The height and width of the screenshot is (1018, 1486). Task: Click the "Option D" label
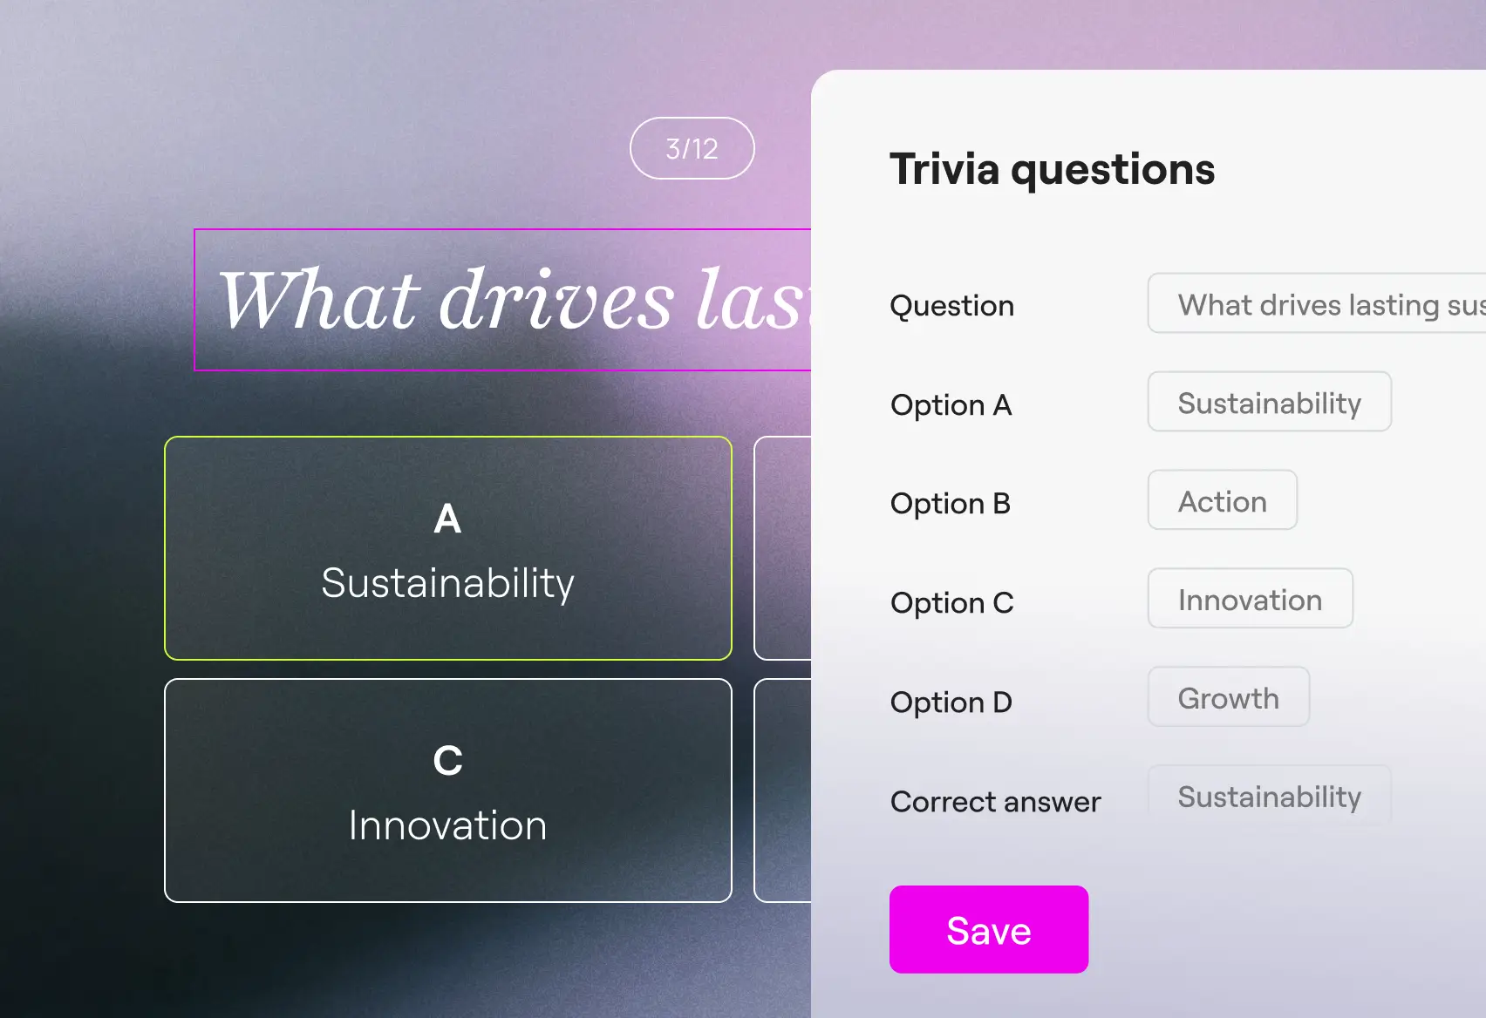click(x=951, y=702)
